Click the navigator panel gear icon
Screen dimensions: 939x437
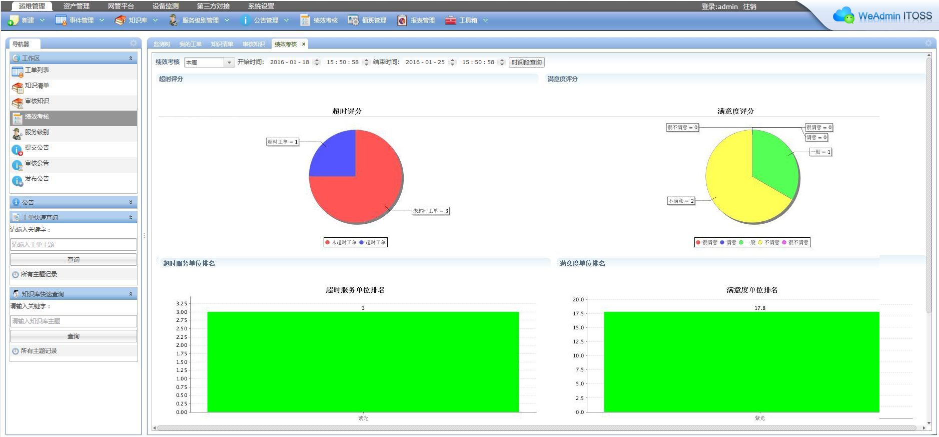(x=133, y=44)
